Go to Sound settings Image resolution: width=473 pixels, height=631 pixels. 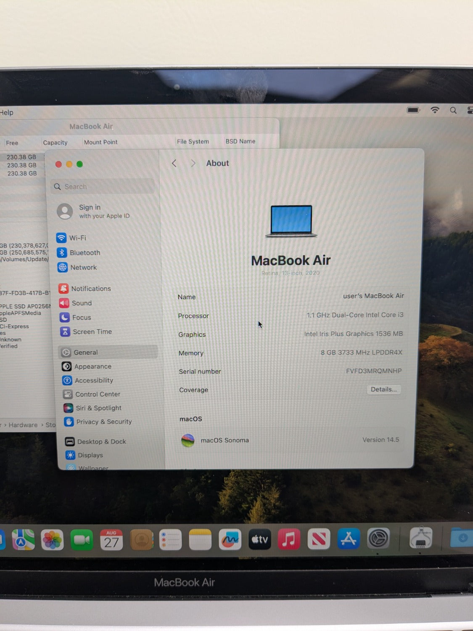(76, 303)
